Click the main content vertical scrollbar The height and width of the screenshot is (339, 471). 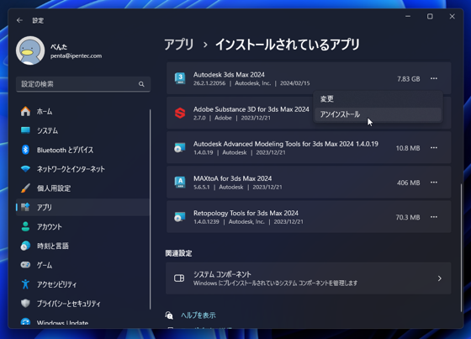click(461, 247)
